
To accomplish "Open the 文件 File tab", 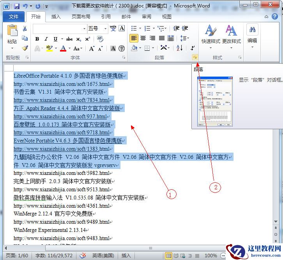I will (x=14, y=17).
